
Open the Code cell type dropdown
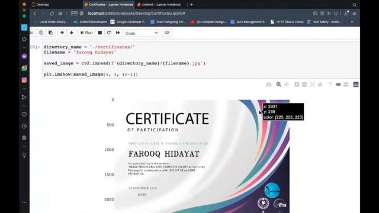142,33
